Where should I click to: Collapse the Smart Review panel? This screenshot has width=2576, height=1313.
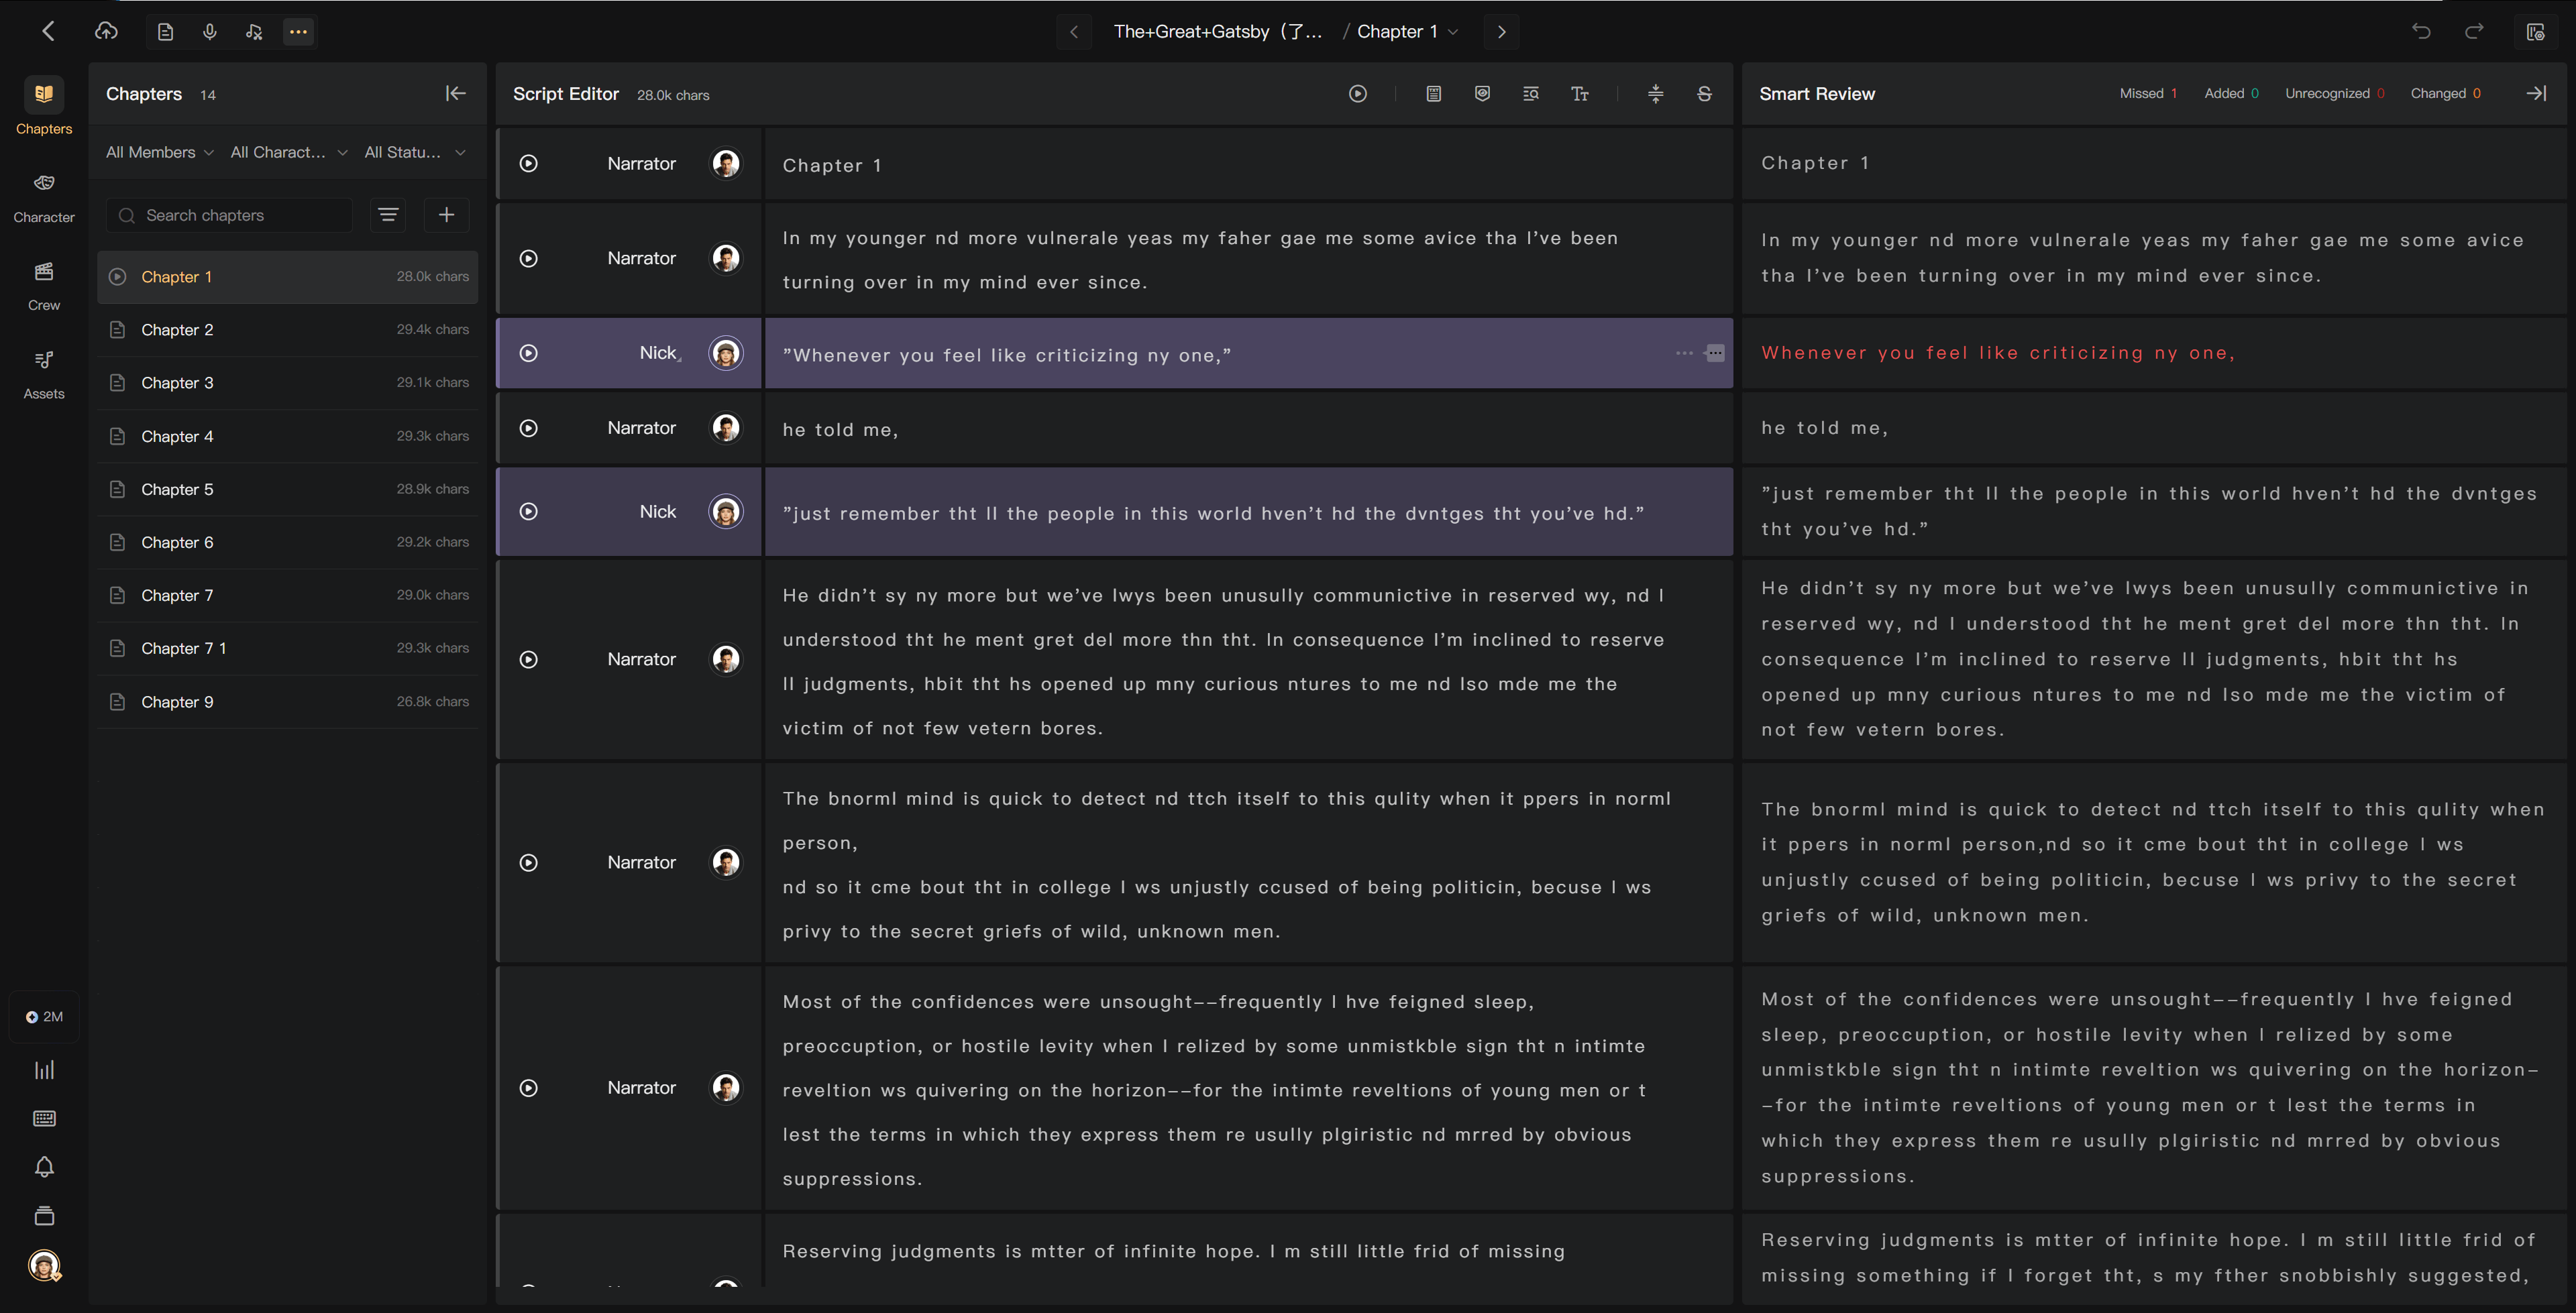tap(2536, 93)
